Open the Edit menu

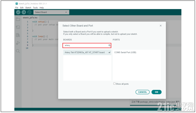[22, 8]
